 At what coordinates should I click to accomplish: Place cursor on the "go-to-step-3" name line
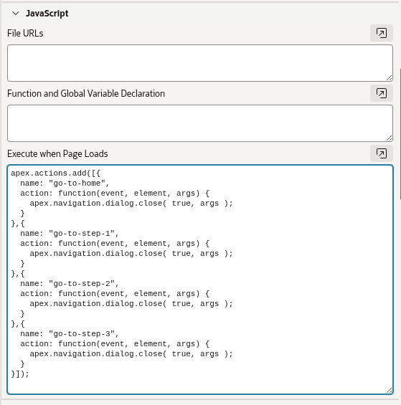70,333
